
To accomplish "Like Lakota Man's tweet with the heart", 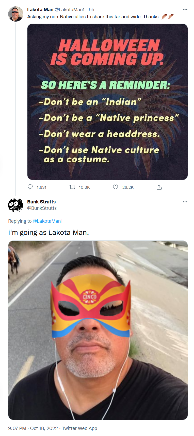I will click(x=116, y=187).
